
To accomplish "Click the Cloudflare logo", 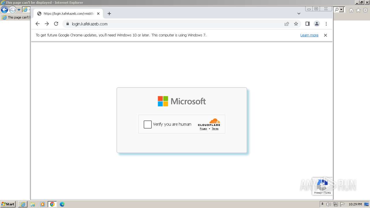I will 209,122.
